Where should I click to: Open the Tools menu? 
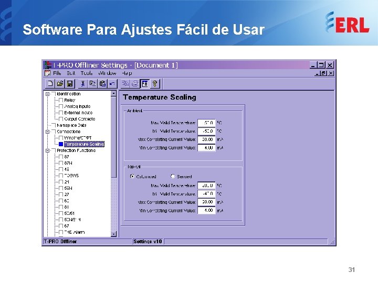tap(87, 73)
